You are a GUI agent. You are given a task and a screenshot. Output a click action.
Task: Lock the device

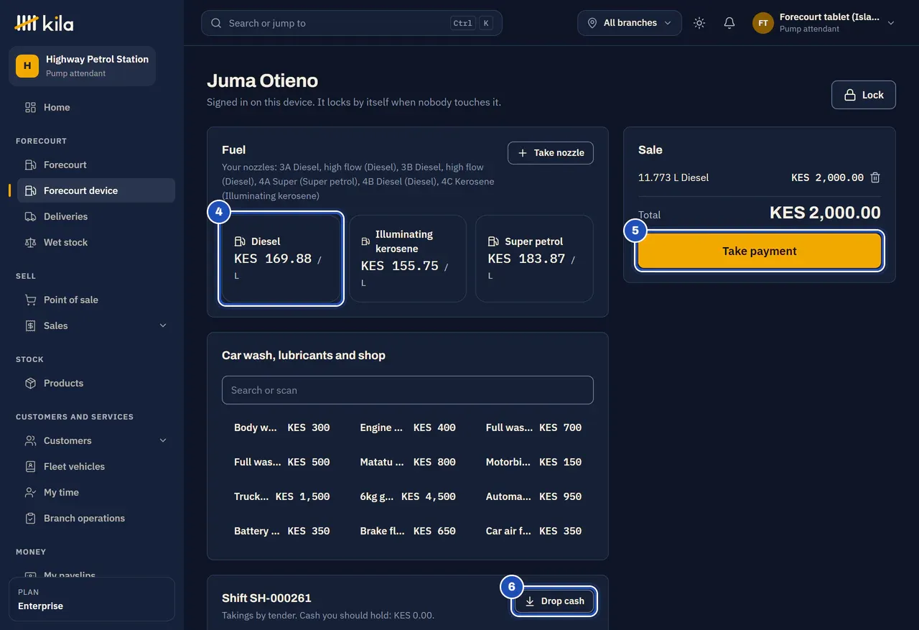(864, 95)
